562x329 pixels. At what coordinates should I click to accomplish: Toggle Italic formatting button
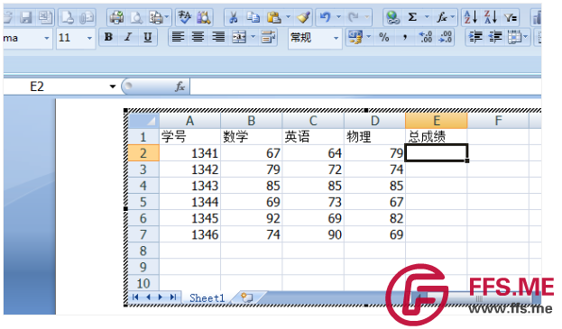pyautogui.click(x=128, y=37)
